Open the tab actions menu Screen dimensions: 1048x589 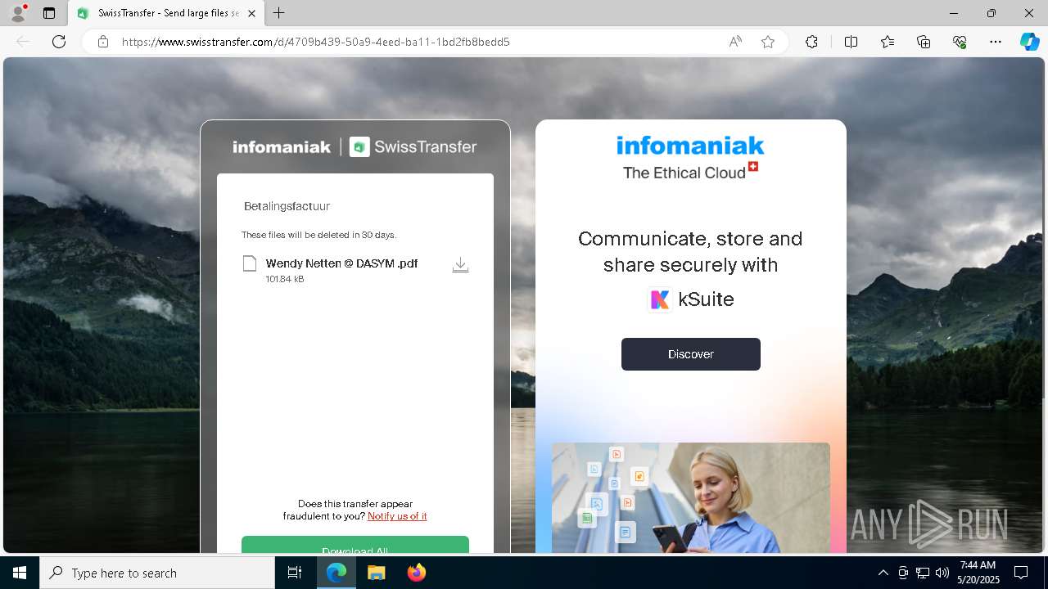pos(49,13)
